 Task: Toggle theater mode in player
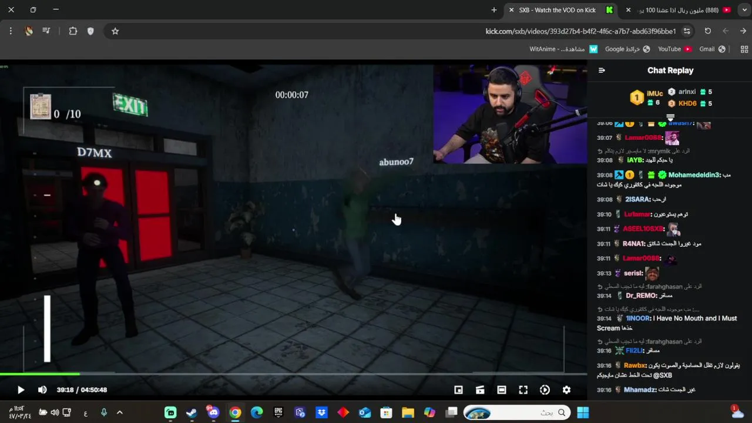coord(501,390)
